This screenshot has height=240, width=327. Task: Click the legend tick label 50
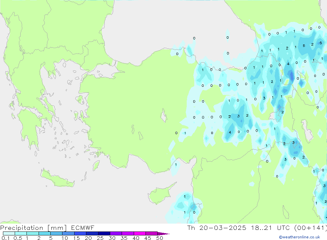[x=159, y=238]
